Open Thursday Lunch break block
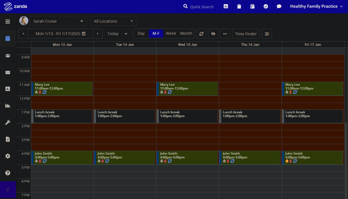Viewport: 348px width, 199px height. point(250,116)
